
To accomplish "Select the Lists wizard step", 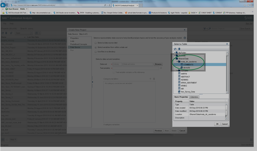I will click(x=72, y=41).
